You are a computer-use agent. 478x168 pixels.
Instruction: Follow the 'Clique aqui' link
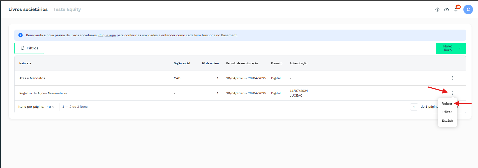coord(107,35)
